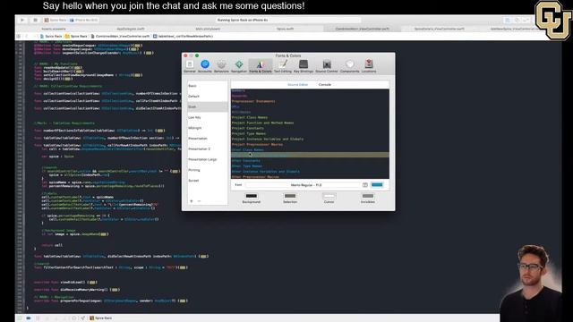Select Other Constants syntax row

click(x=310, y=161)
